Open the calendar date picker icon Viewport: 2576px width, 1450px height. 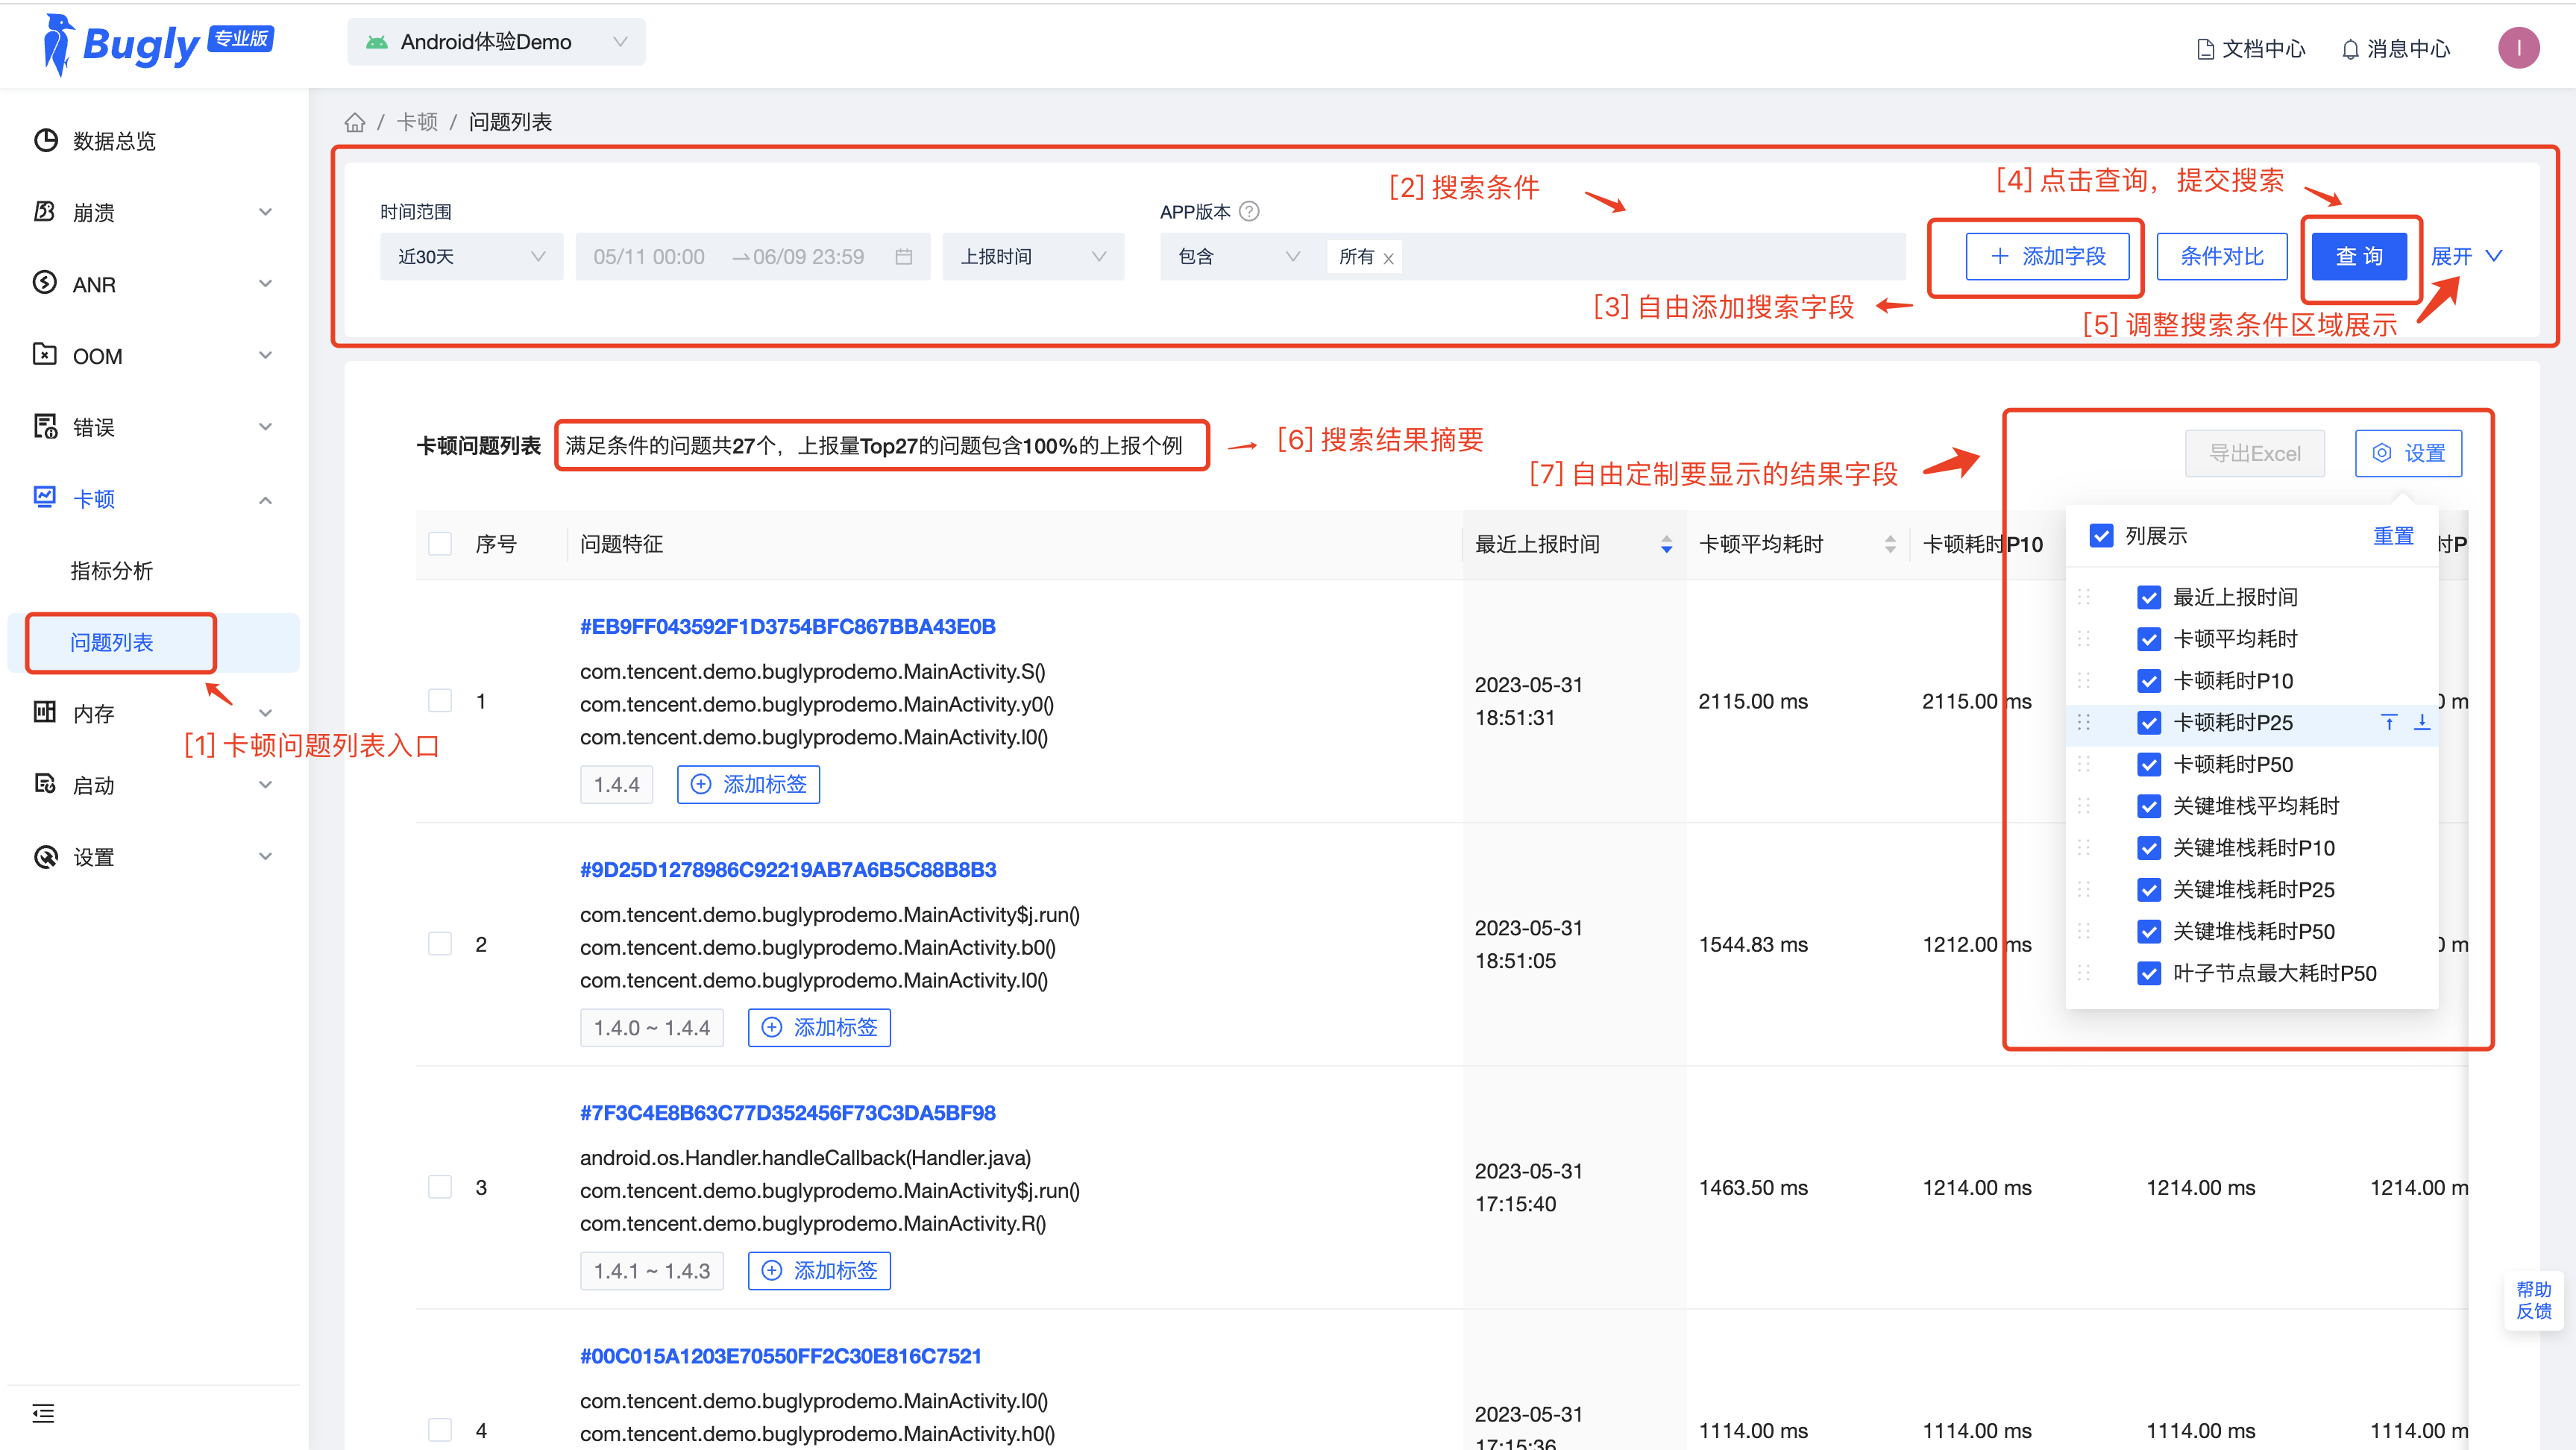pos(904,257)
